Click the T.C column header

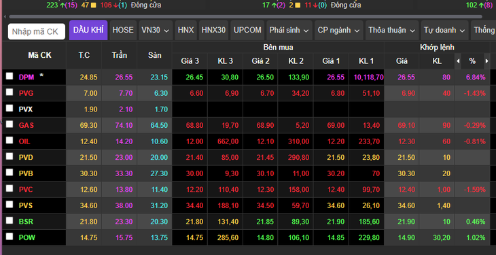pos(84,55)
